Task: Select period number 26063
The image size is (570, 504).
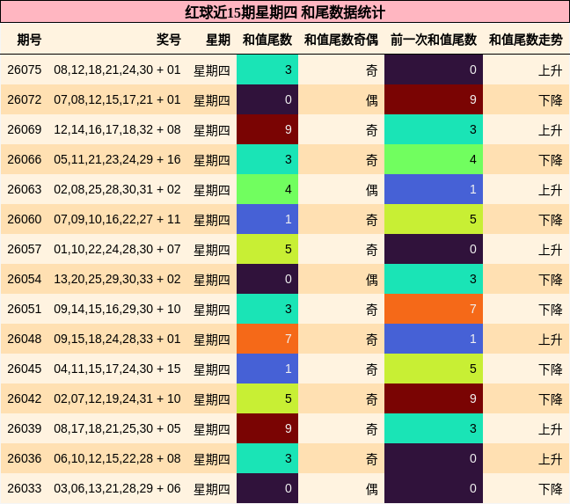Action: (25, 189)
